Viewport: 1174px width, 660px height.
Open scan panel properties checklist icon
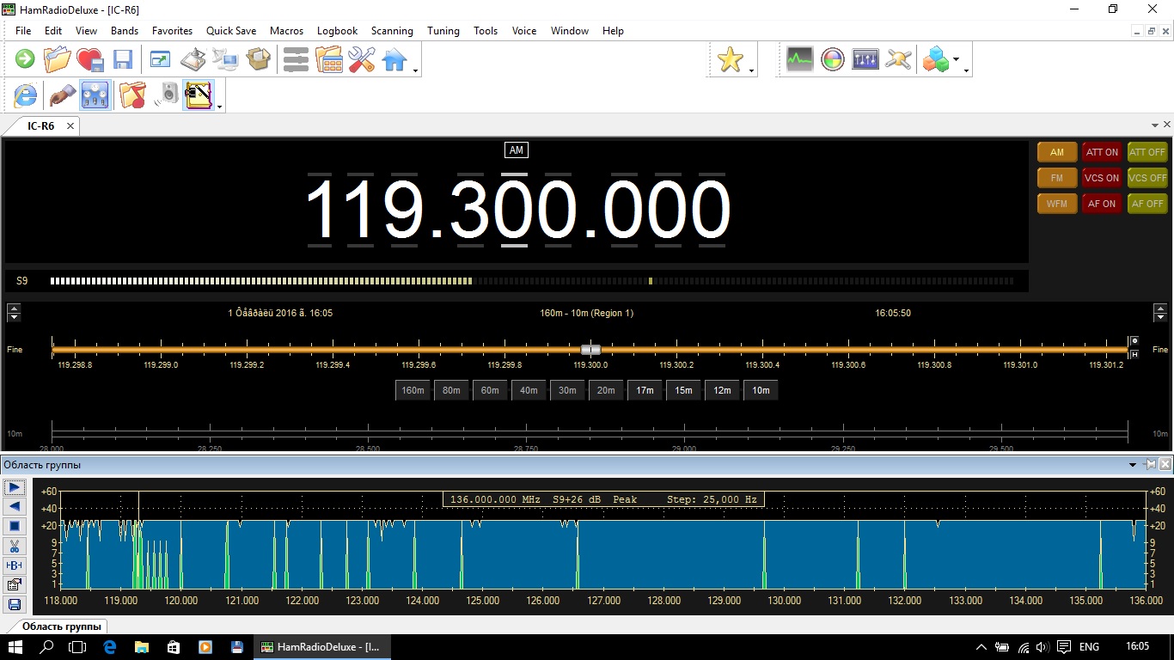tap(15, 585)
